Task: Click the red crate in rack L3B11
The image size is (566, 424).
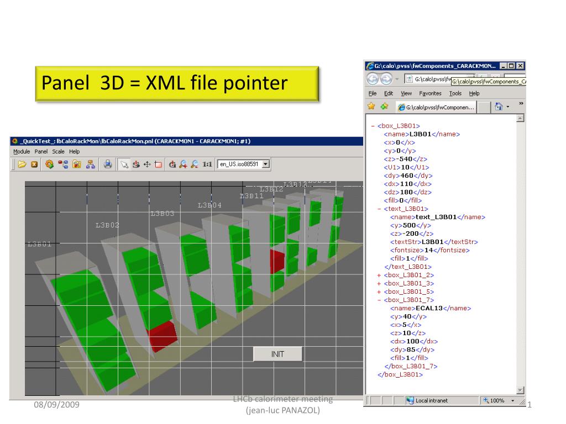Action: click(x=277, y=261)
